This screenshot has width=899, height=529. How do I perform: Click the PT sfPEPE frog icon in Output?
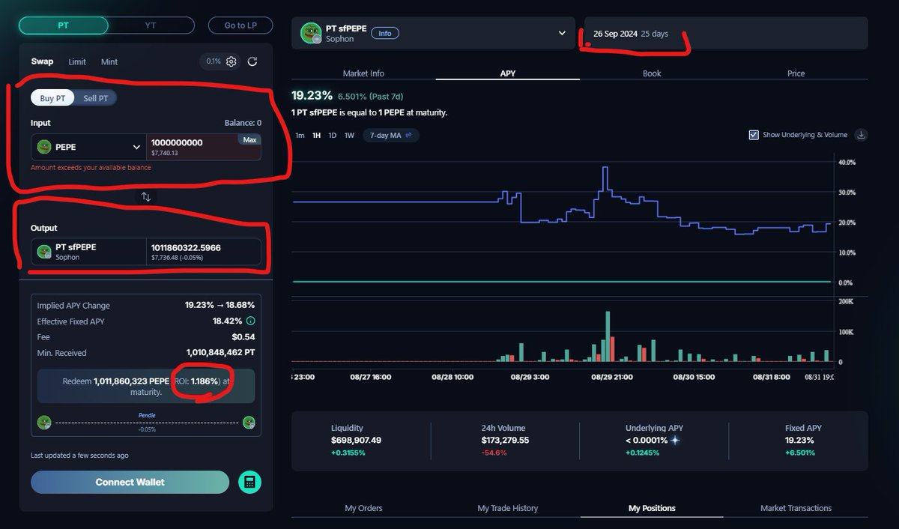click(x=44, y=252)
